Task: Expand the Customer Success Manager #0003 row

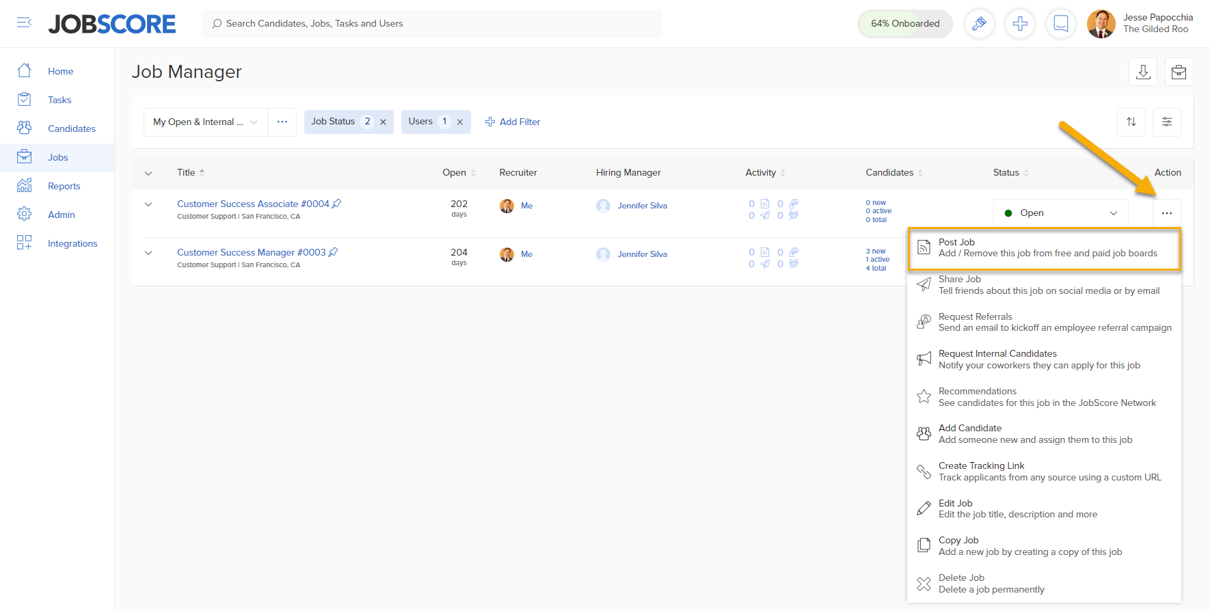Action: click(148, 253)
